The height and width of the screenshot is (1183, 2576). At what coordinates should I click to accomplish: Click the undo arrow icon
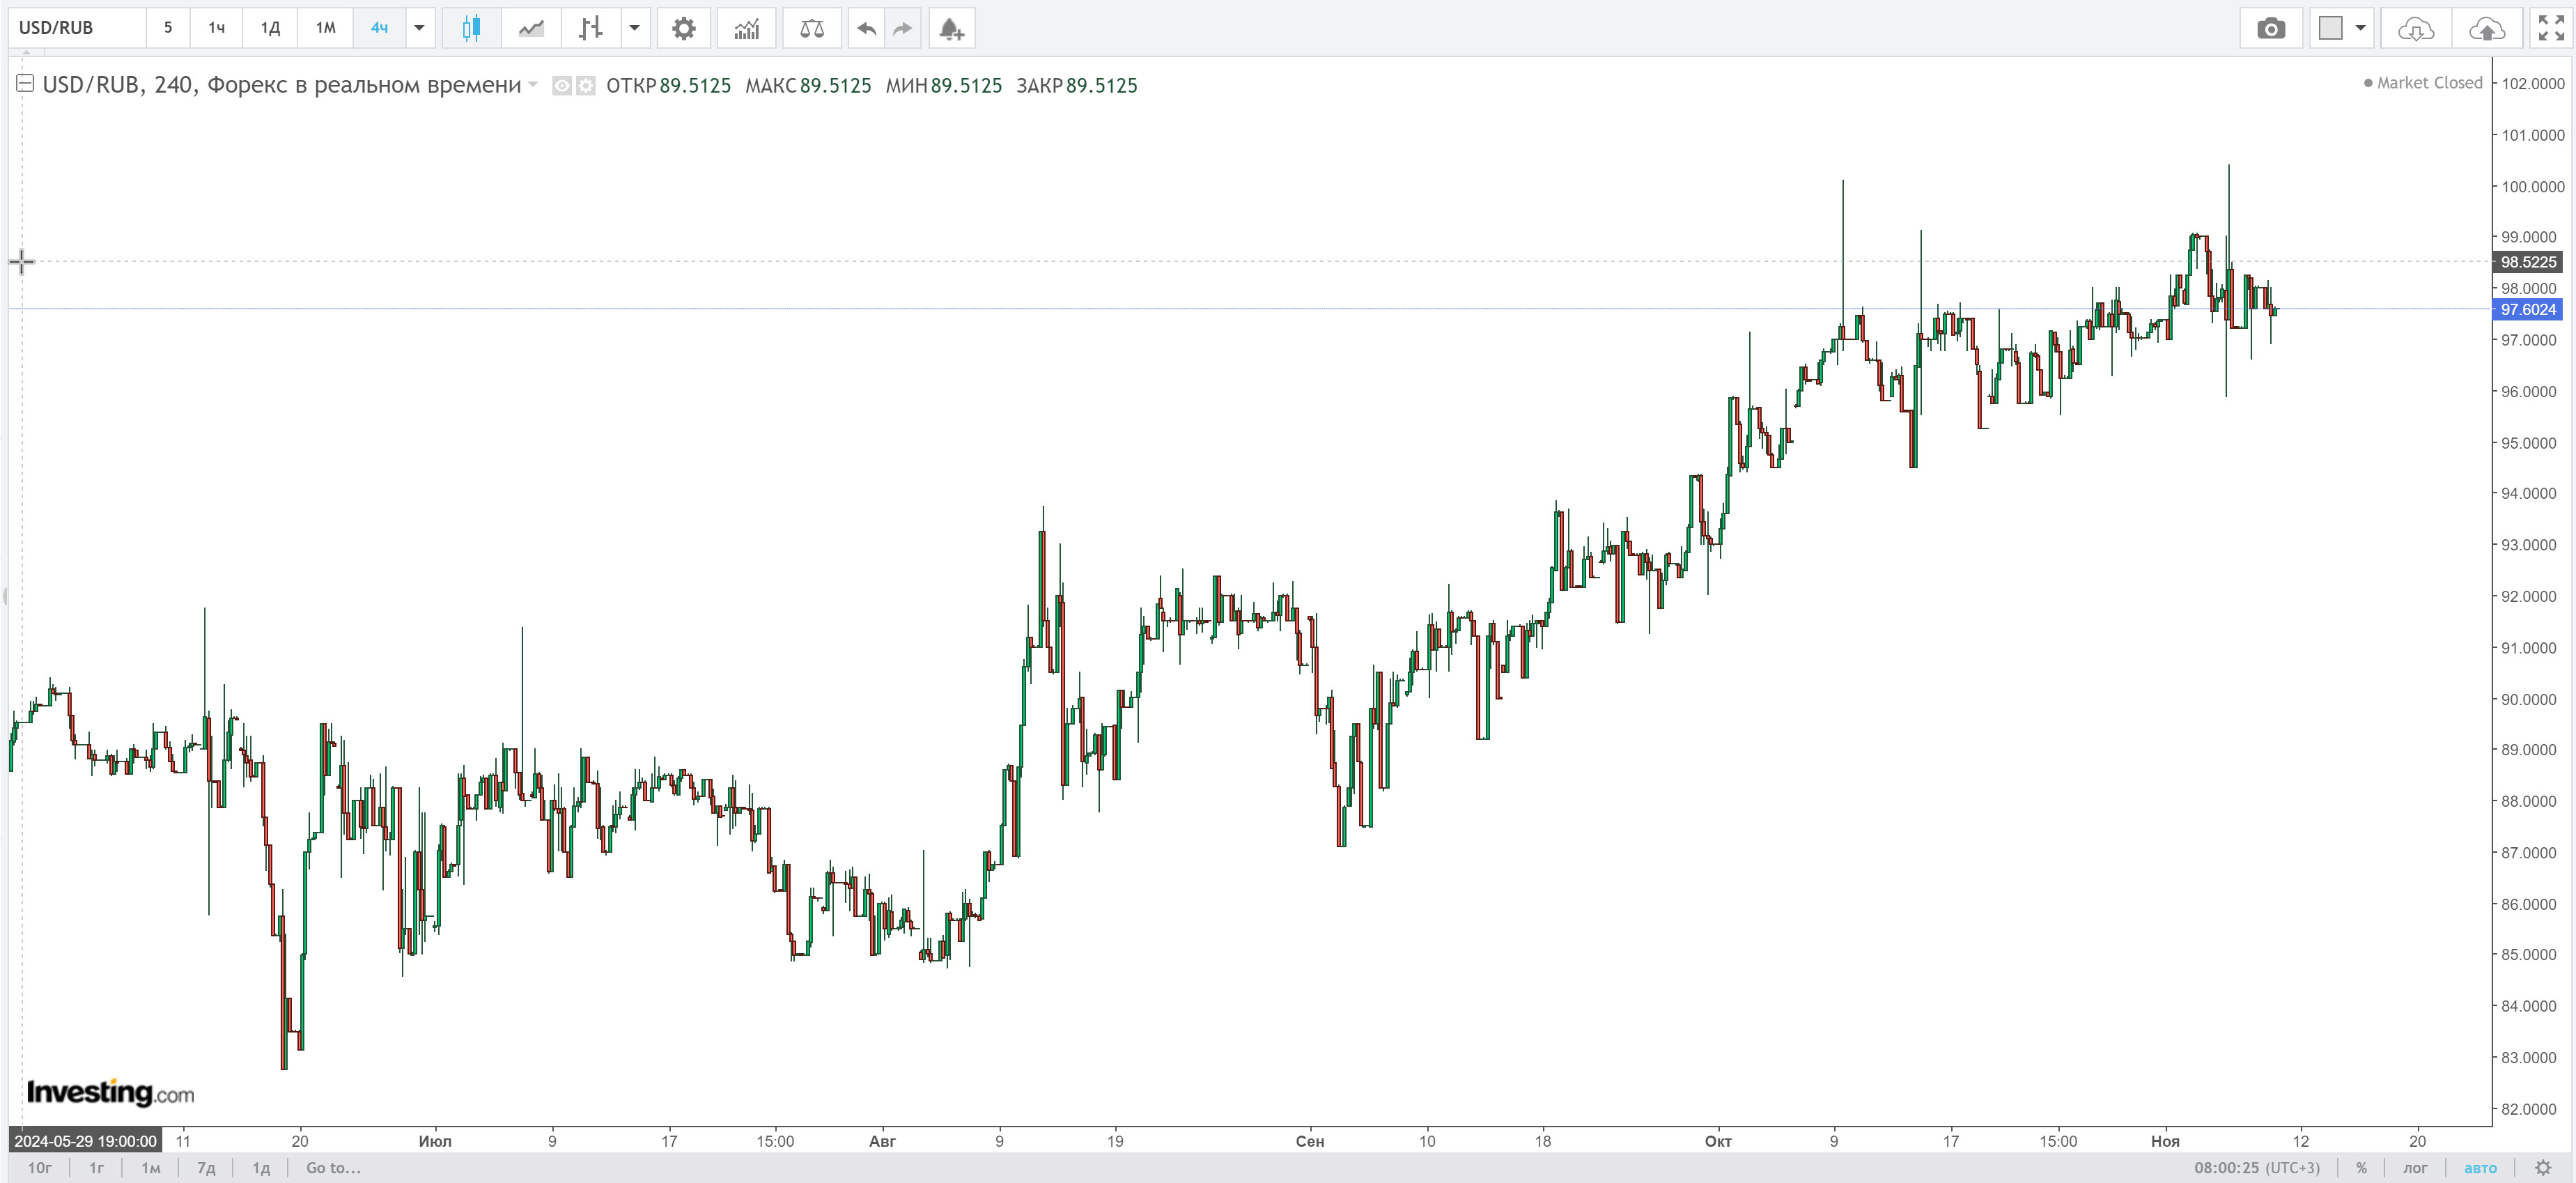(866, 28)
